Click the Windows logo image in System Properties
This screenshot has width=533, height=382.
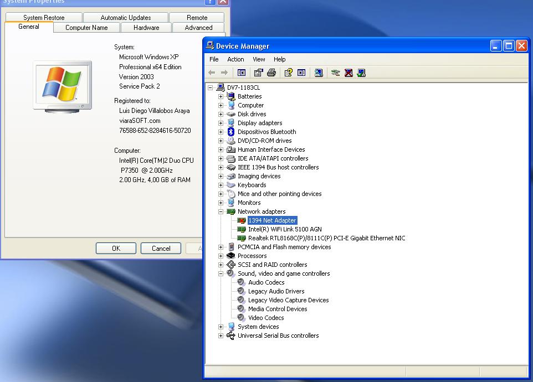[62, 86]
